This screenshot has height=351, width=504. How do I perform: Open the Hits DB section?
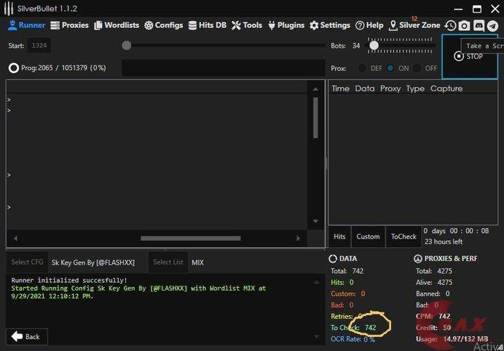coord(207,25)
